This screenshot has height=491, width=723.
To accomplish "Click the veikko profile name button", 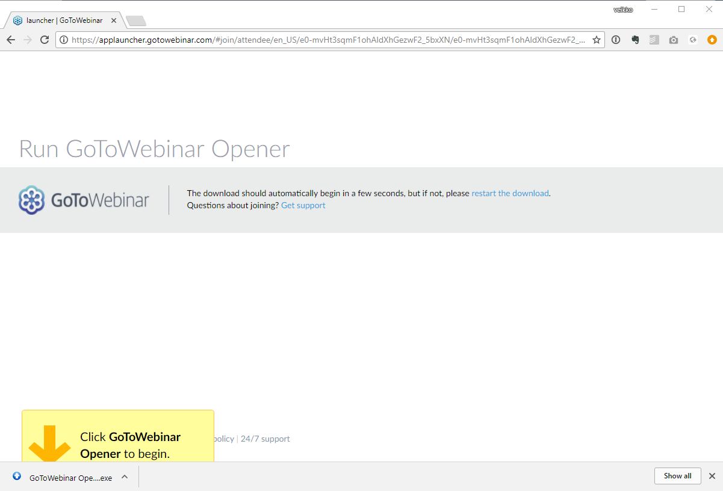I will pos(623,9).
